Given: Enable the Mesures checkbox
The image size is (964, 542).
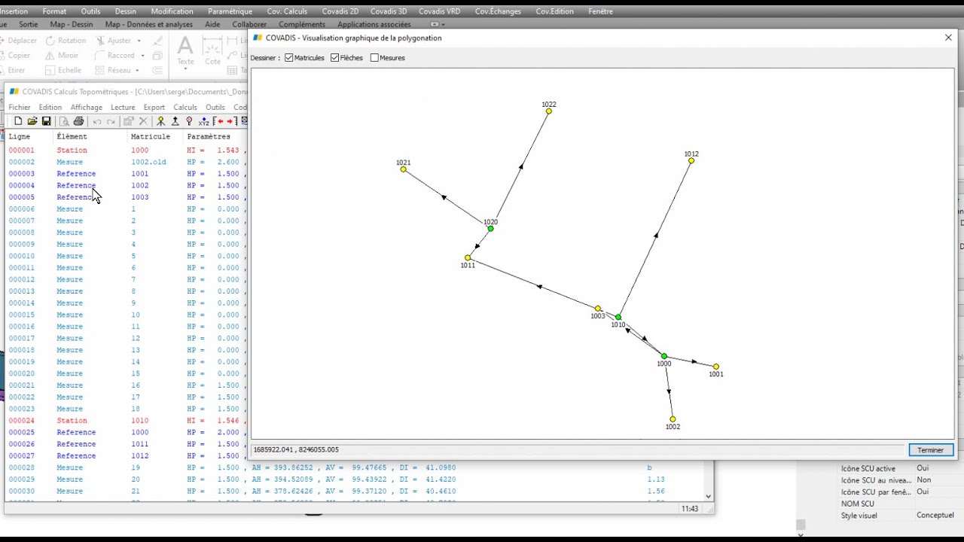Looking at the screenshot, I should click(374, 58).
